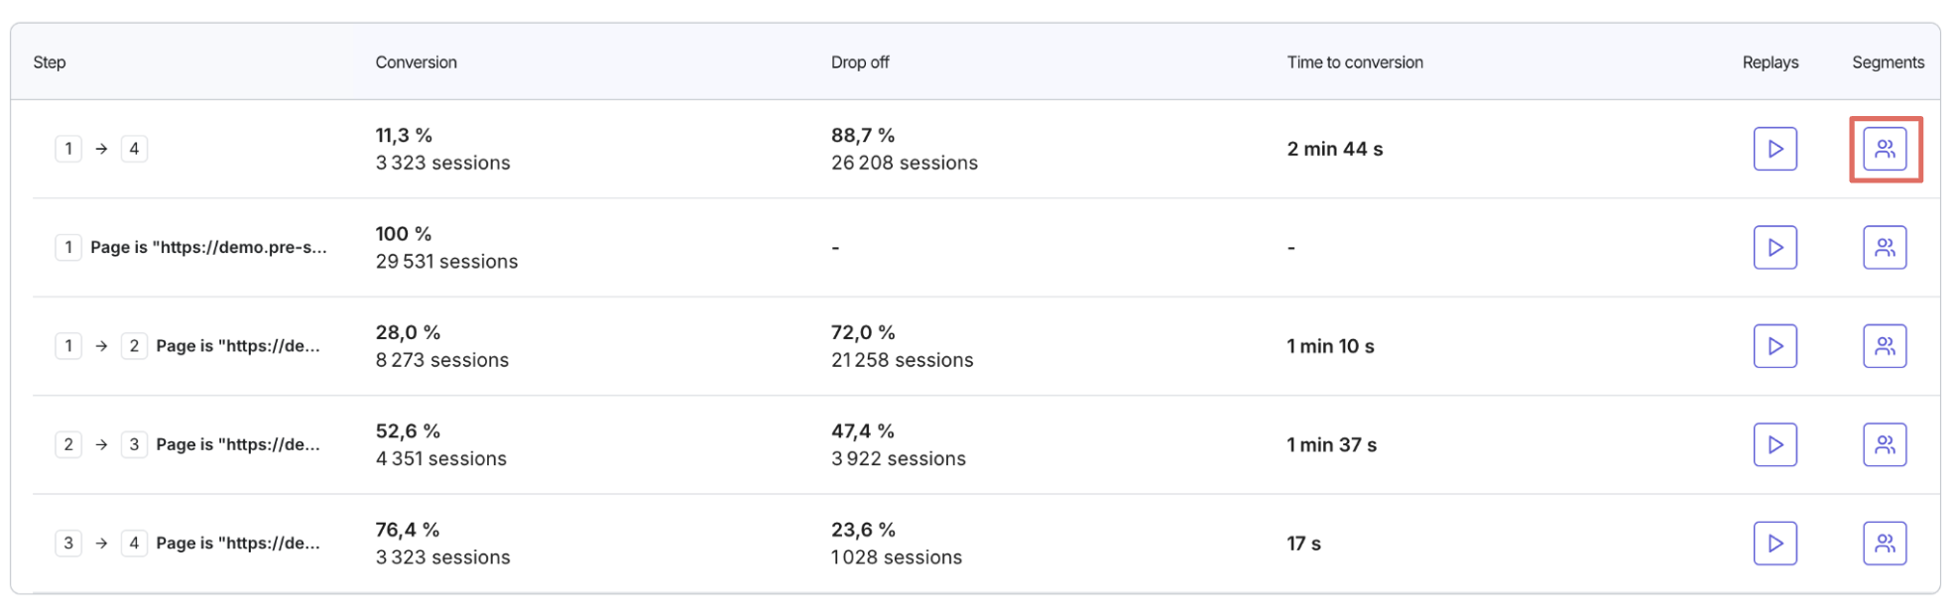Play replays for step 2 to 3 row
Screen dimensions: 1954x605
(1774, 444)
